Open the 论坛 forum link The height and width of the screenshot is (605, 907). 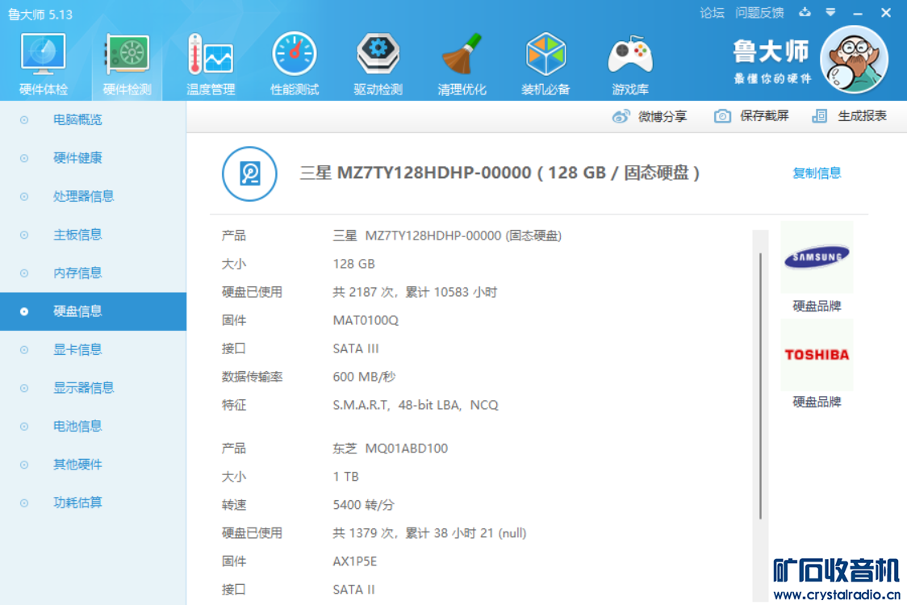(x=712, y=13)
